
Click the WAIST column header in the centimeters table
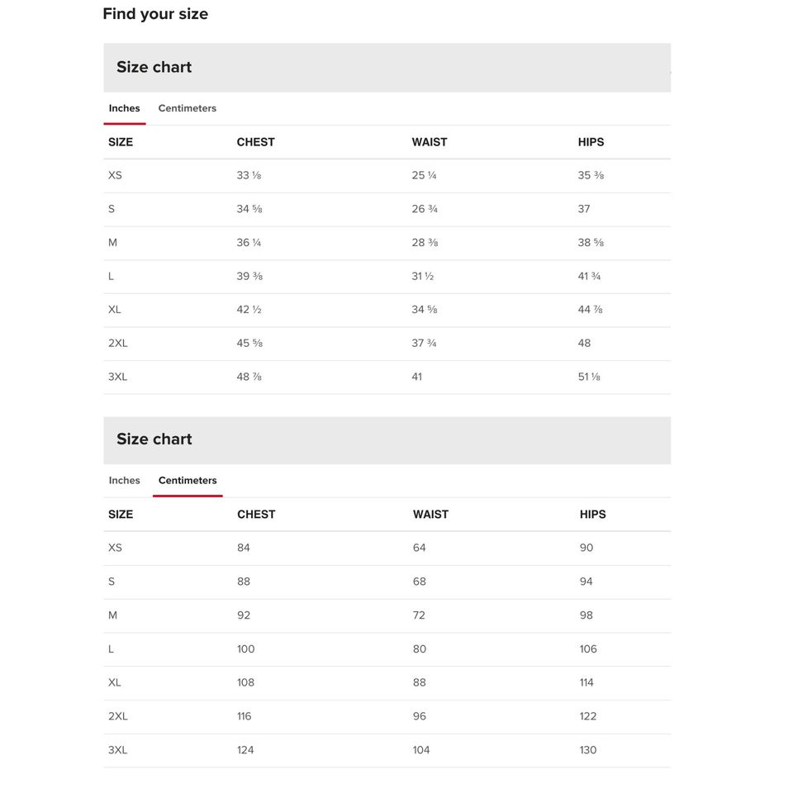click(x=430, y=515)
